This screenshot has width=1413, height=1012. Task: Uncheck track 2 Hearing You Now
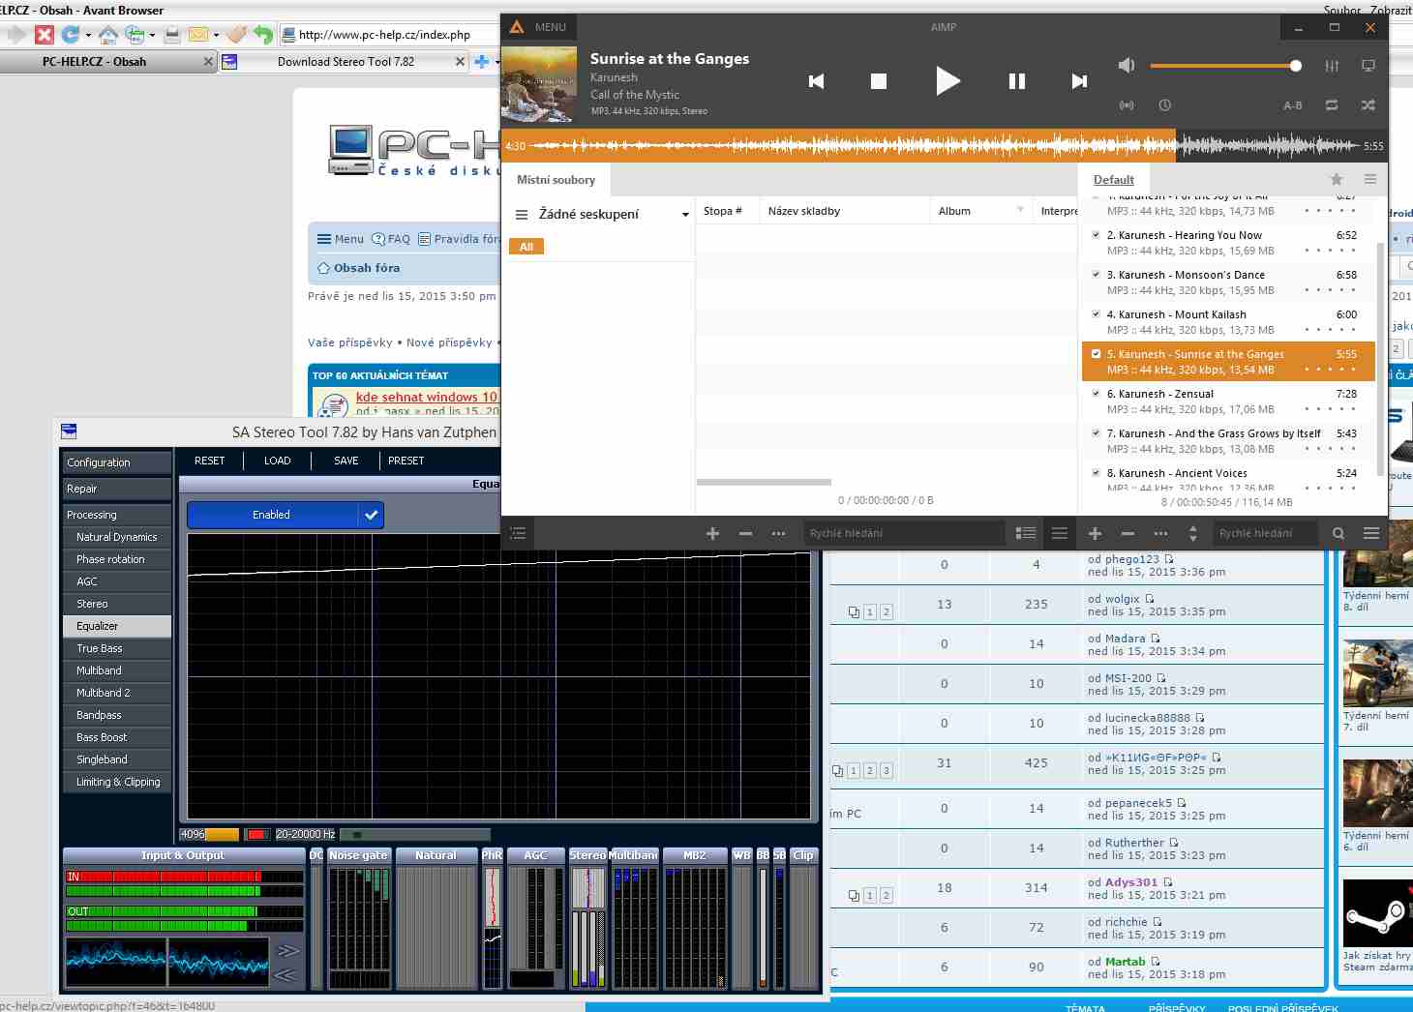coord(1096,235)
